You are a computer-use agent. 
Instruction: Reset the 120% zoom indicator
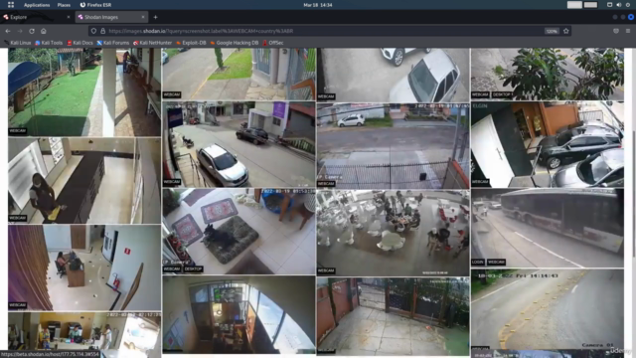552,31
